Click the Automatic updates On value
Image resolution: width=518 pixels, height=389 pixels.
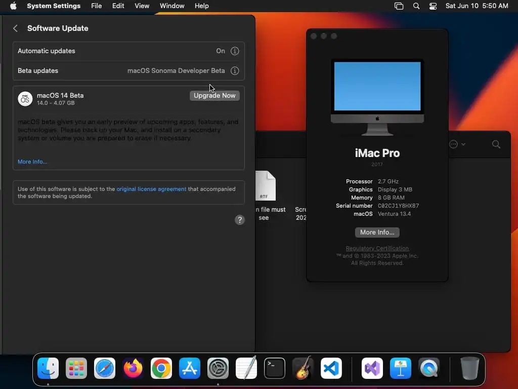click(x=221, y=51)
